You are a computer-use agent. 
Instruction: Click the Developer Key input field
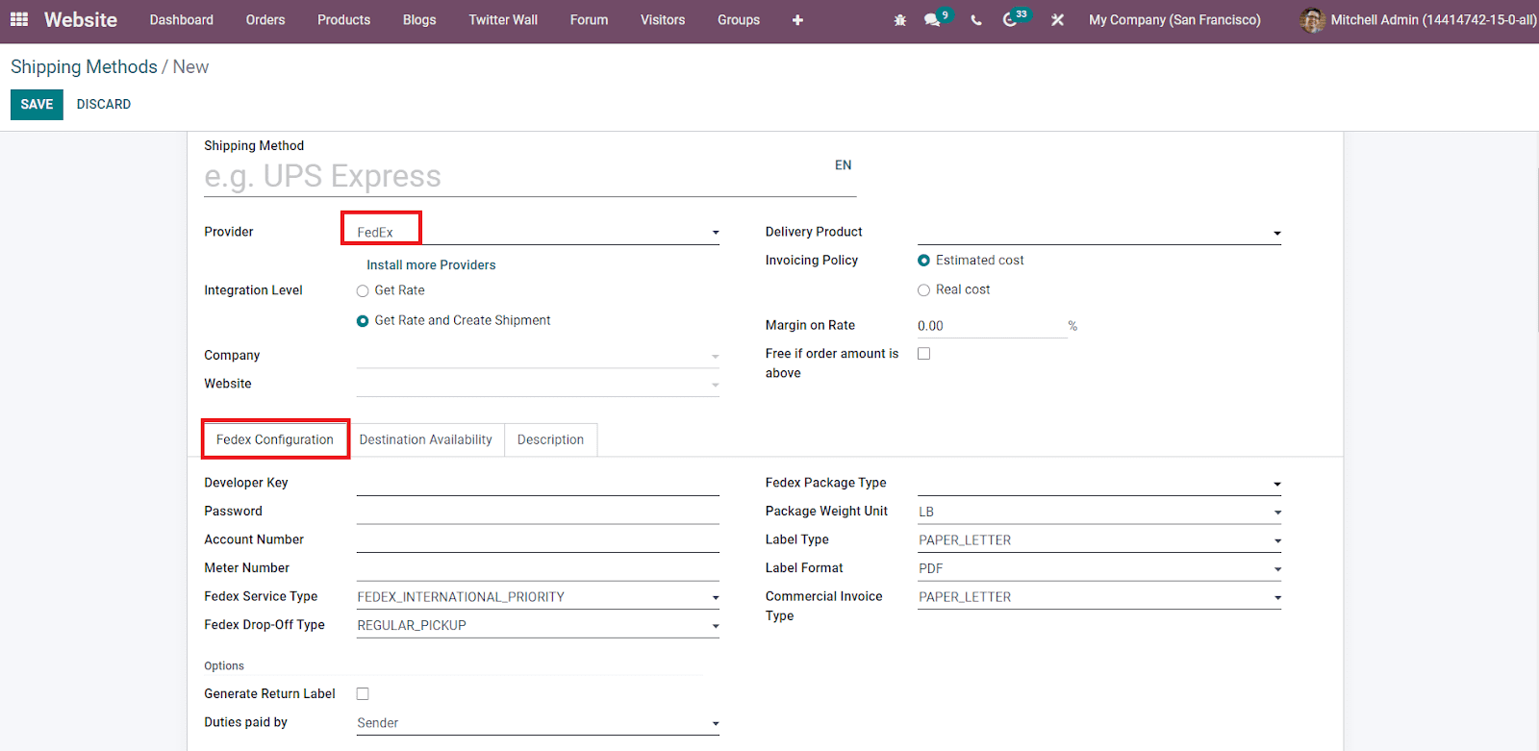(x=538, y=484)
